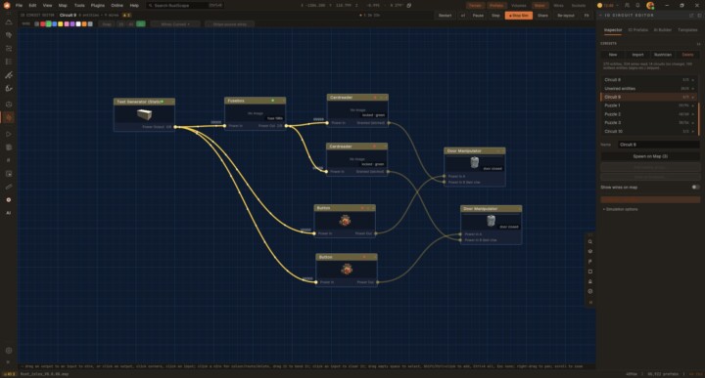The height and width of the screenshot is (378, 705).
Task: Open the Tools menu
Action: [x=79, y=6]
